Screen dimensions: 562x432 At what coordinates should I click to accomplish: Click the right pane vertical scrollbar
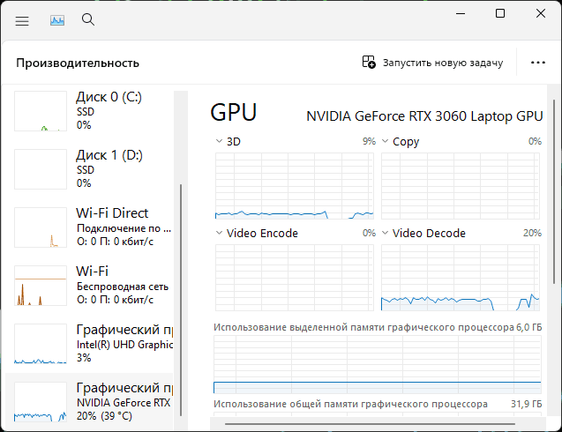tap(554, 193)
